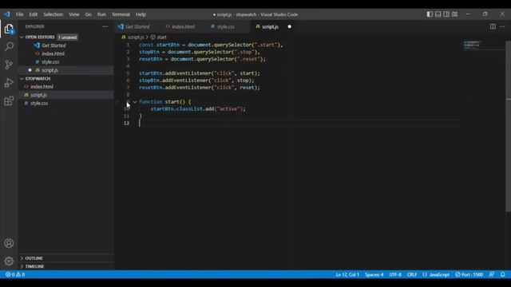Open the Help menu
511x287 pixels.
coord(141,14)
